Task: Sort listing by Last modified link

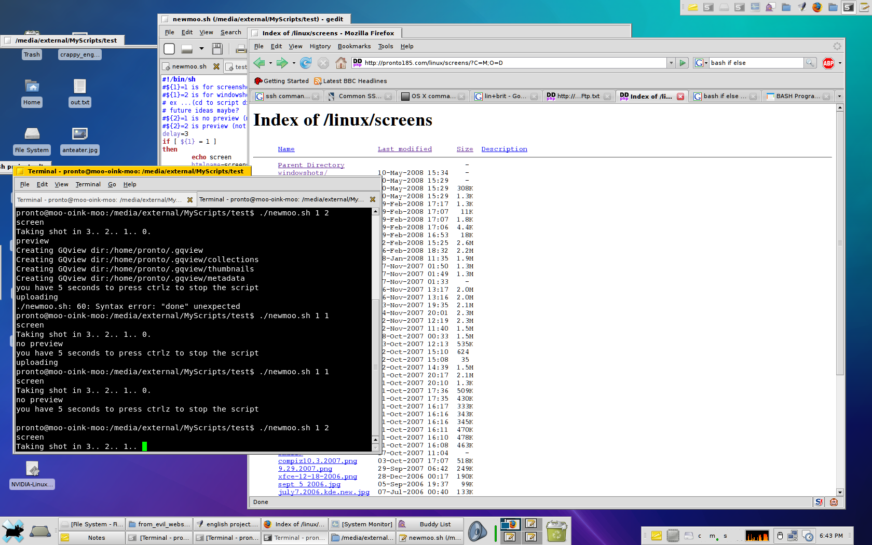Action: click(404, 149)
